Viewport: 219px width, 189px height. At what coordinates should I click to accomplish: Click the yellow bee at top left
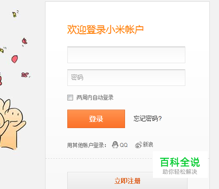(15, 14)
